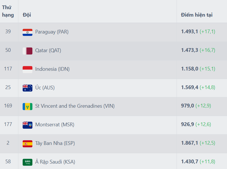227x169 pixels.
Task: Click the Qatar flag icon
Action: point(28,51)
